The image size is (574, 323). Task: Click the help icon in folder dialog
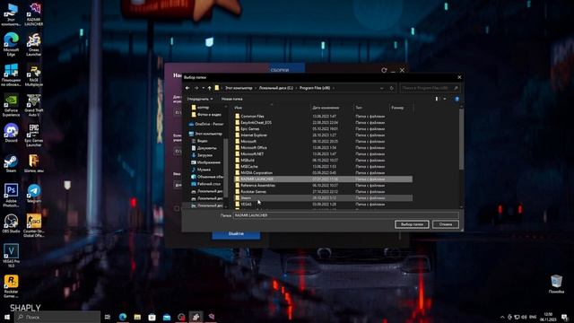point(457,99)
